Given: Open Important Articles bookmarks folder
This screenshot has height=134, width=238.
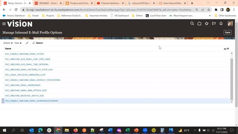Looking at the screenshot, I should pyautogui.click(x=96, y=16).
